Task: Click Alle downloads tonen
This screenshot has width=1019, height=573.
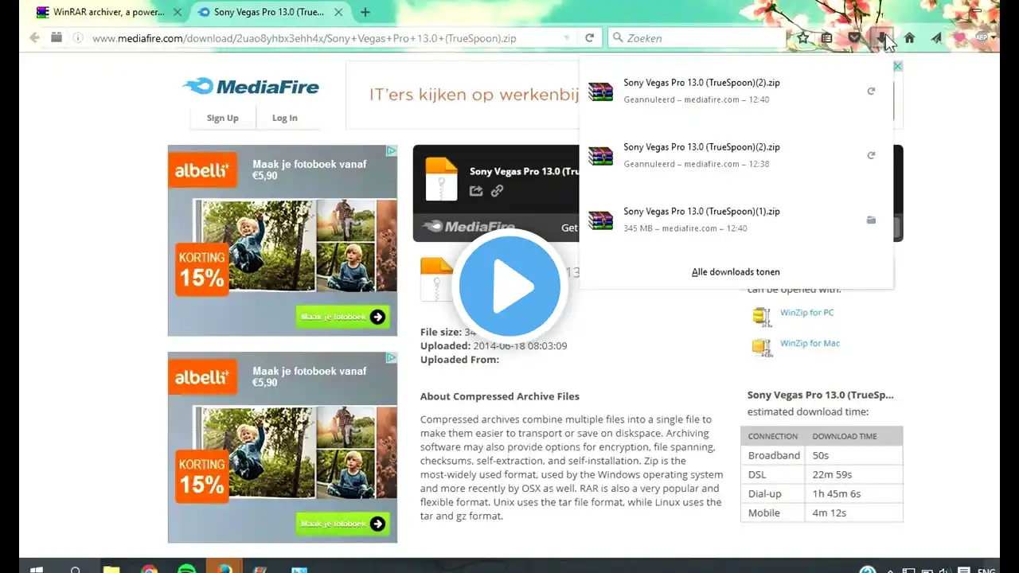Action: (x=736, y=271)
